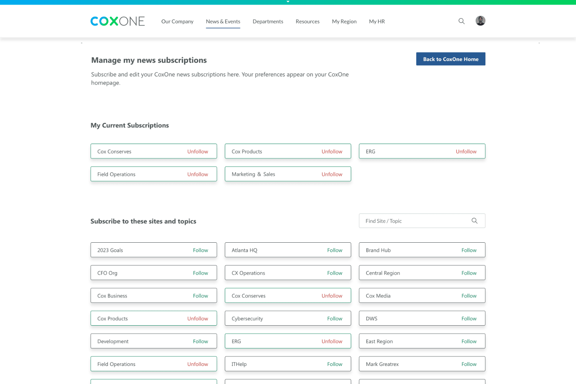Open the My HR menu
This screenshot has height=384, width=576.
click(377, 22)
